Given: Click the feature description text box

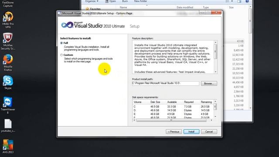Looking at the screenshot, I should click(x=173, y=57).
